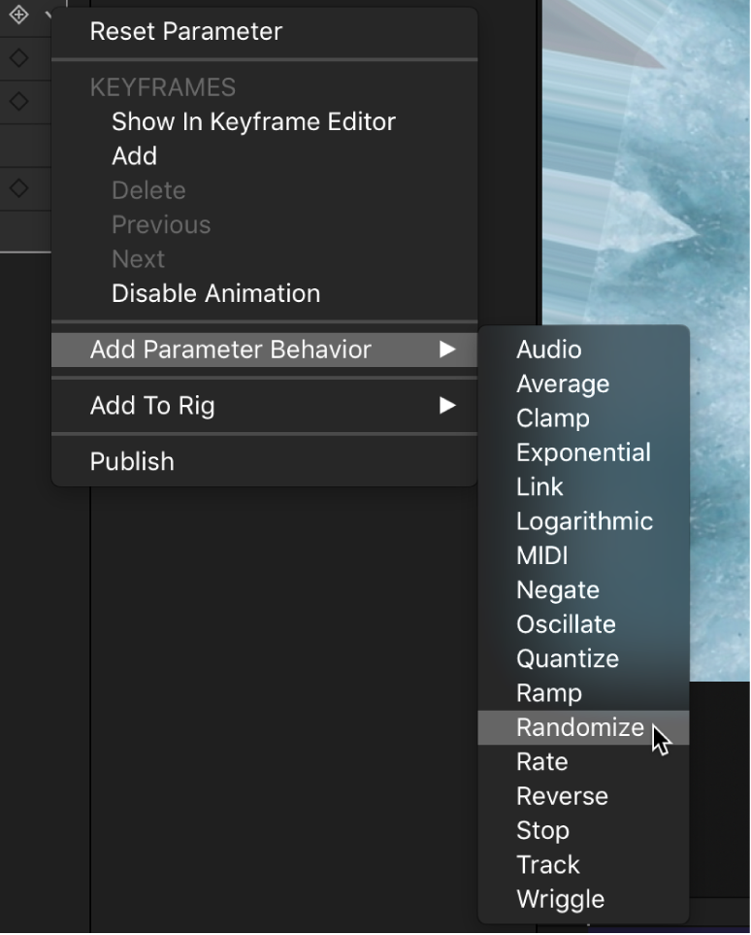Select the Audio parameter behavior

[548, 350]
